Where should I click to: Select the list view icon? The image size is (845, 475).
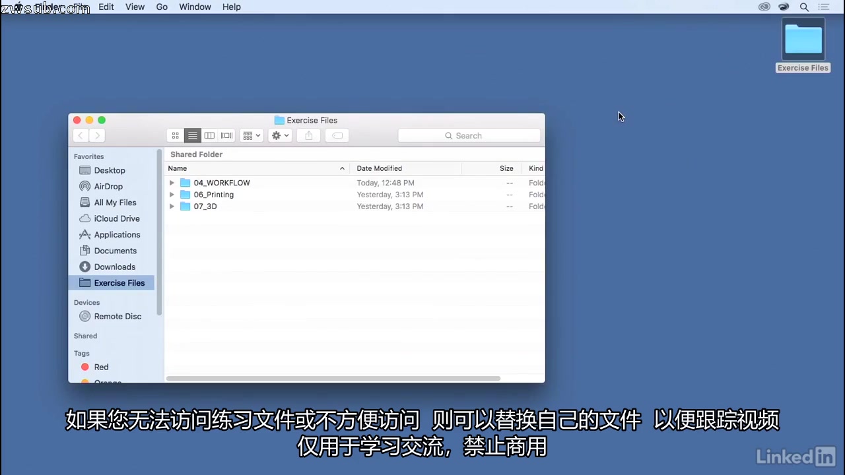pos(192,135)
